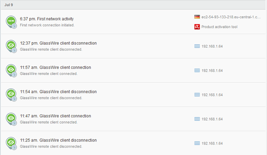Click the 12:37 pm disconnection eye icon
Viewport: 267px width, 155px height.
11,46
